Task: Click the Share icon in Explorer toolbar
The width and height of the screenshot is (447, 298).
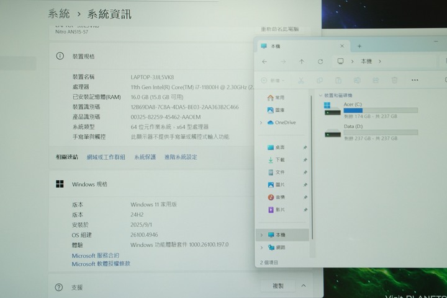Action: coord(376,81)
